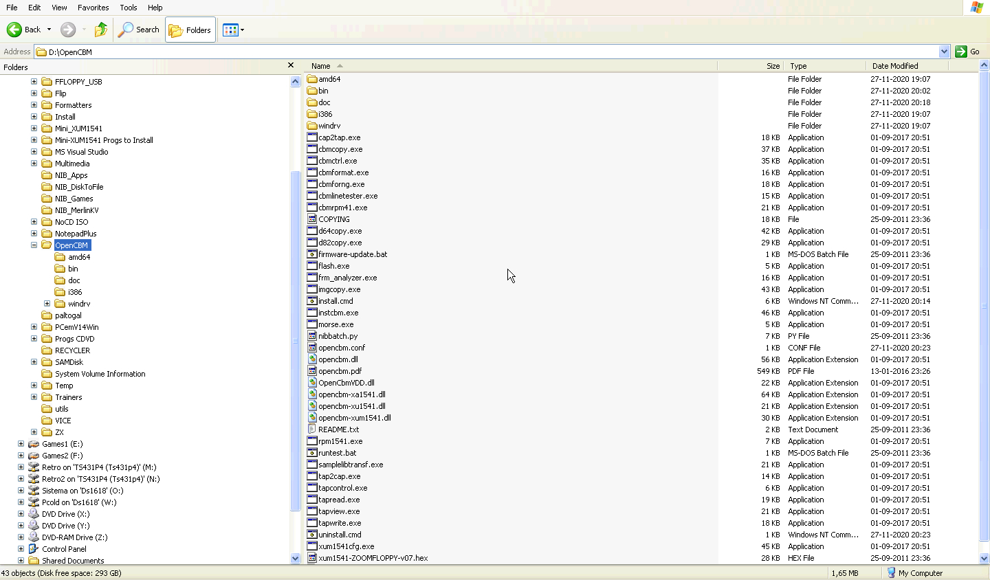Select Retro on 'TS431P4' (M:) network drive icon
The width and height of the screenshot is (990, 580).
(34, 467)
